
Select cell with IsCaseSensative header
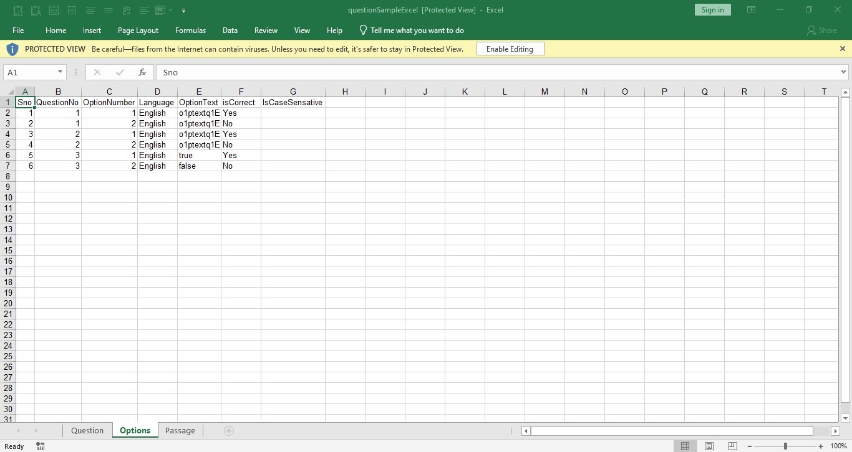[x=293, y=103]
